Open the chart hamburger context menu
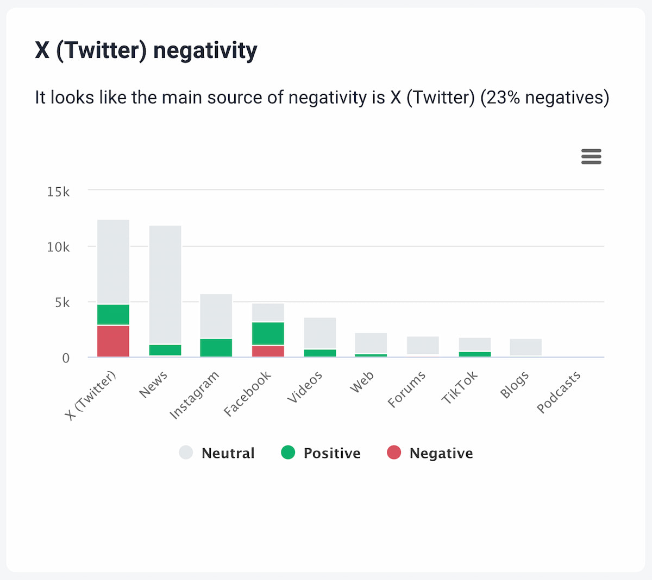652x580 pixels. click(x=591, y=156)
